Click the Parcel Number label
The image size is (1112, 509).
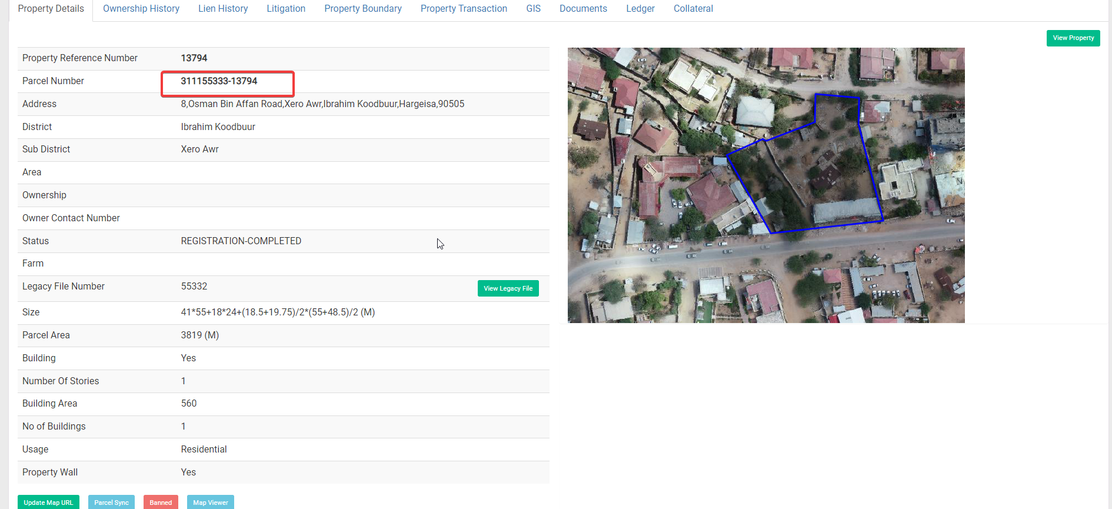click(53, 81)
